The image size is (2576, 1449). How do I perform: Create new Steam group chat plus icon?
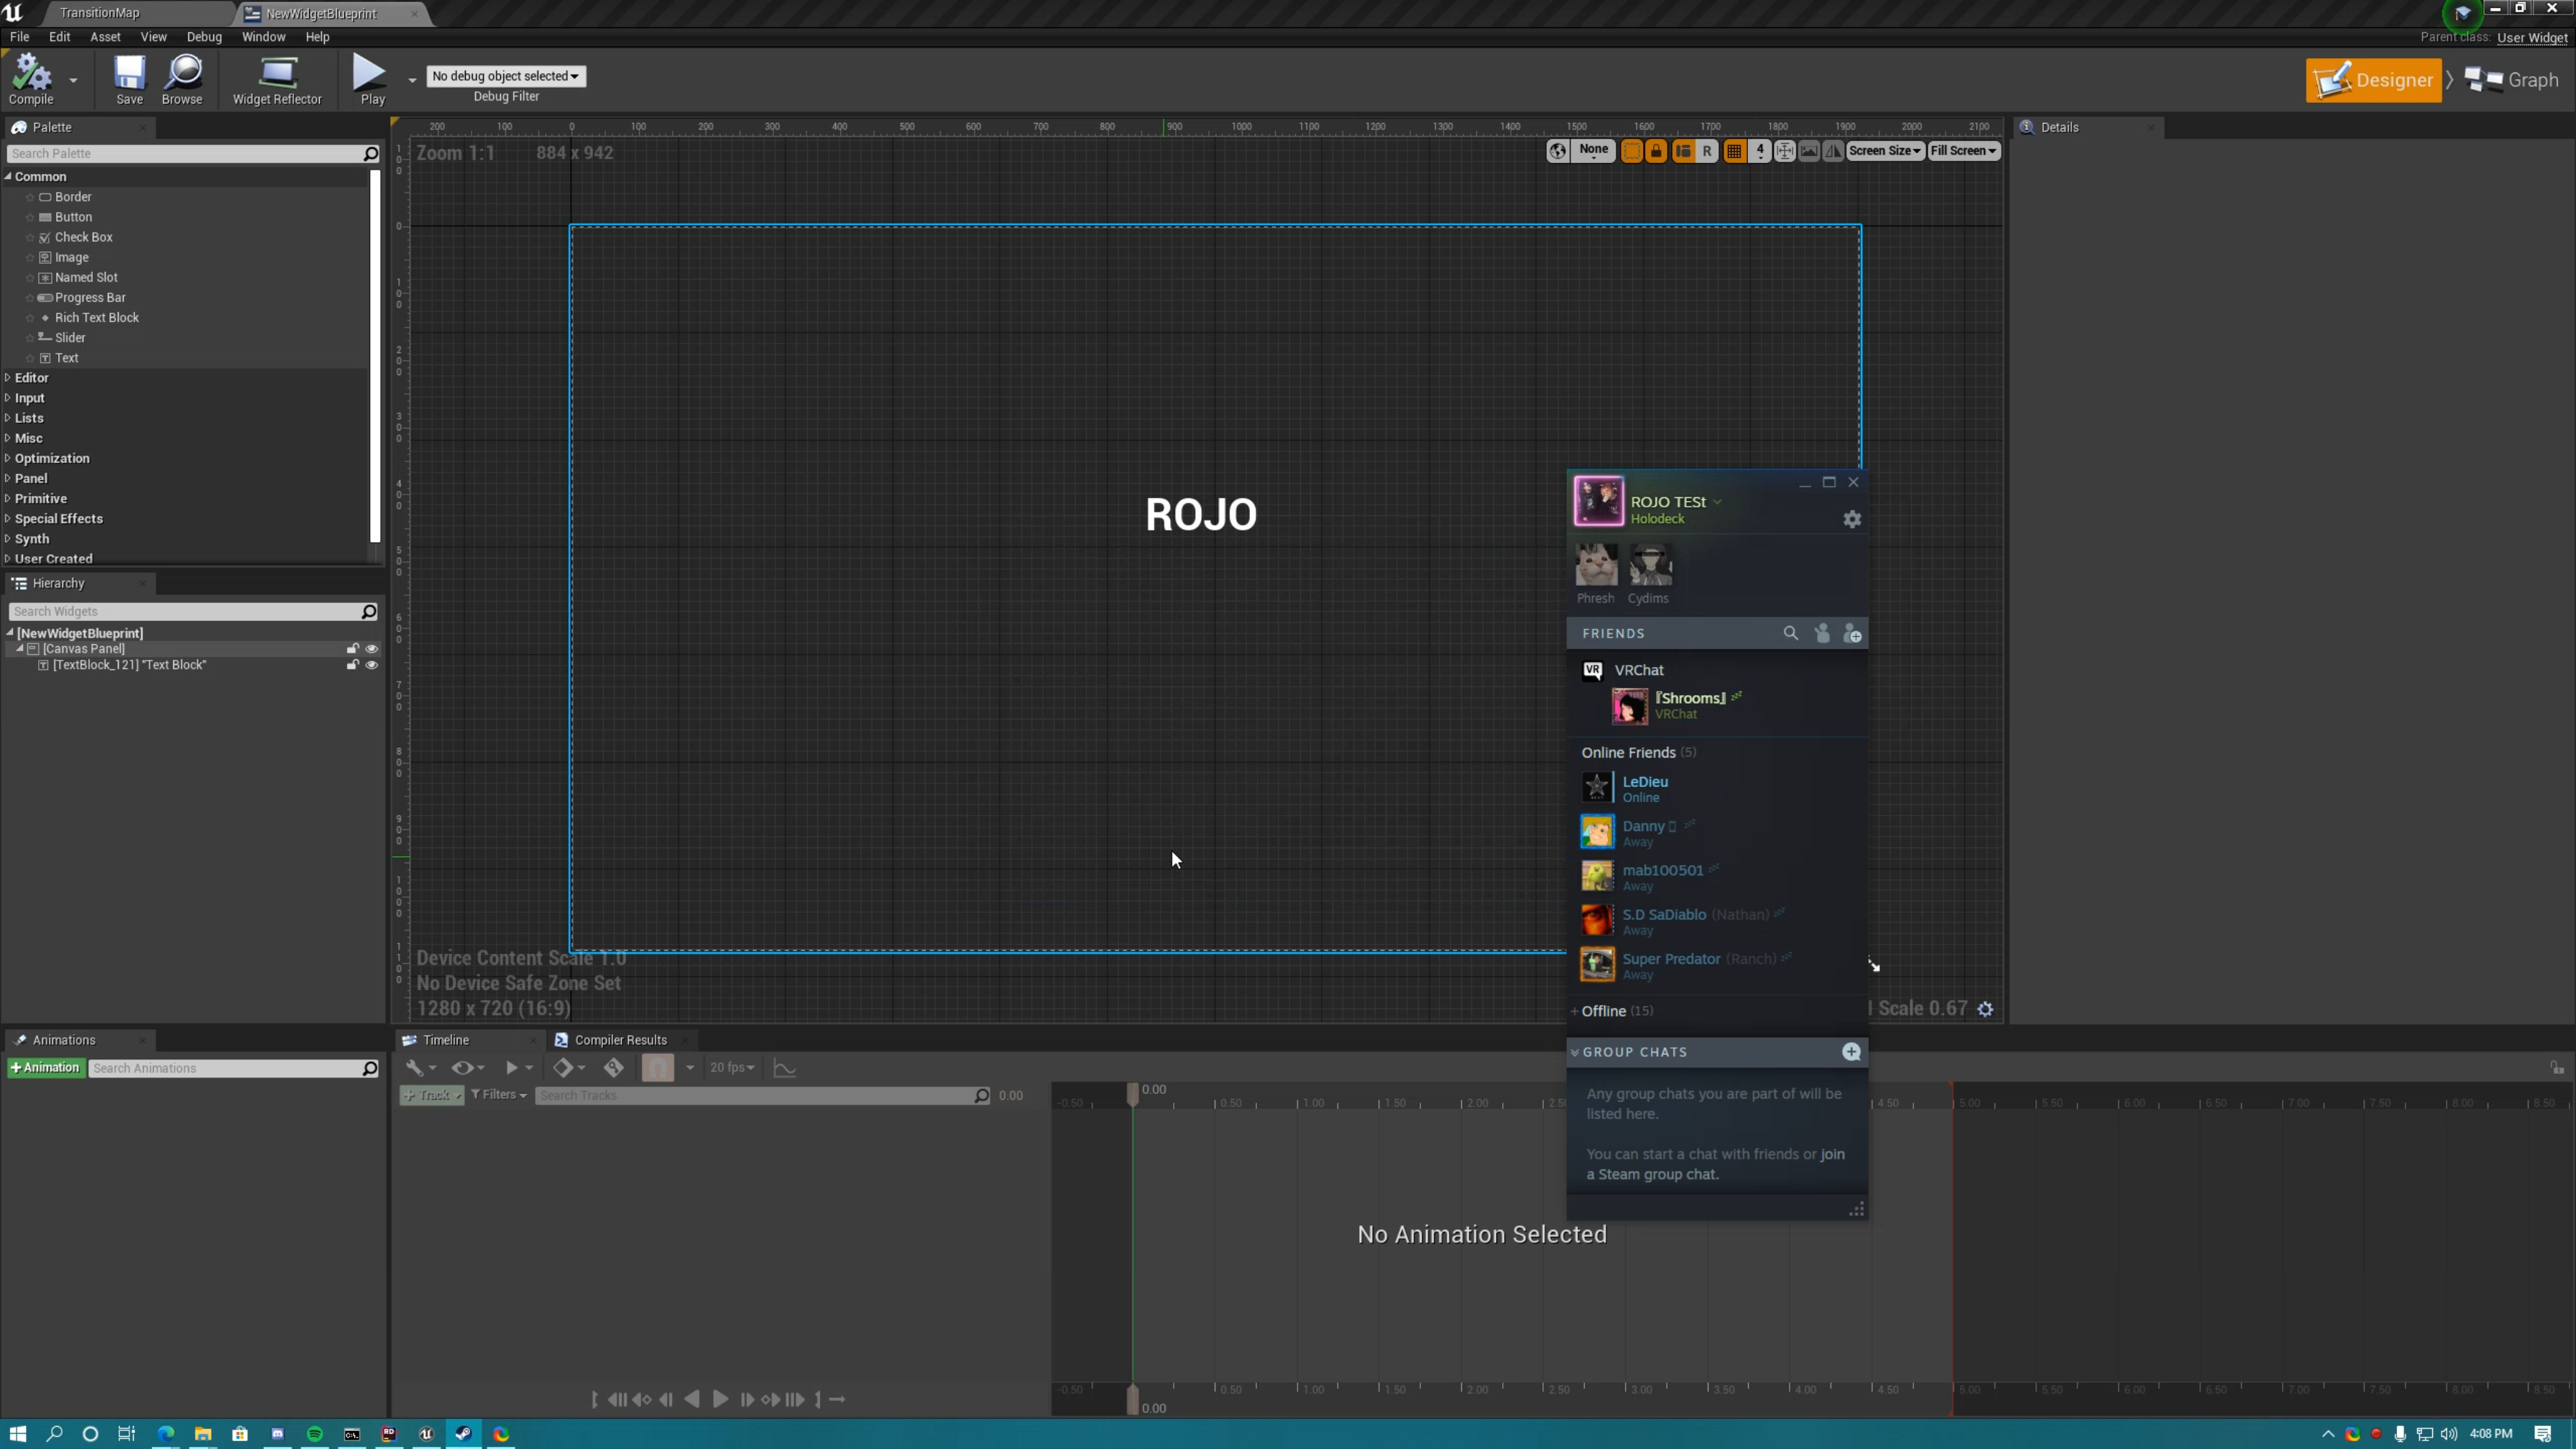click(1851, 1052)
